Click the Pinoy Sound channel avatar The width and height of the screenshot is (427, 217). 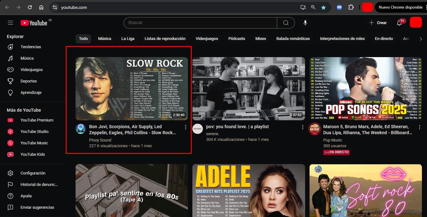pos(81,129)
